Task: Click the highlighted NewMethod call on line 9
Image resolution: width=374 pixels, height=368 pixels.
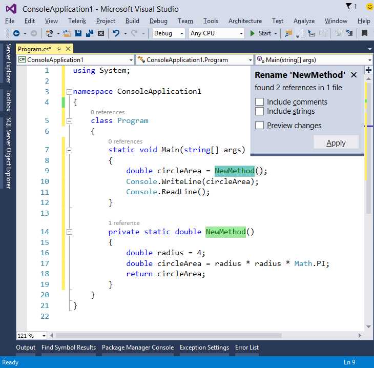Action: tap(235, 171)
